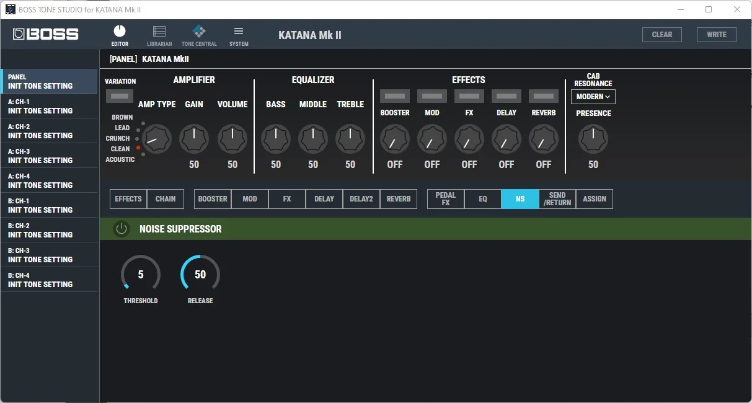This screenshot has width=752, height=403.
Task: Click the THRESHOLD knob
Action: 140,274
